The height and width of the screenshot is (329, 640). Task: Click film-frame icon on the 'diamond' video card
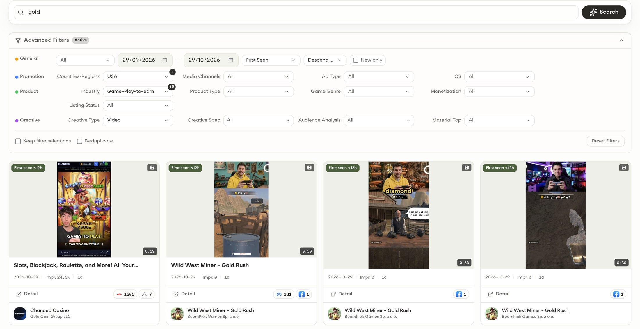467,168
